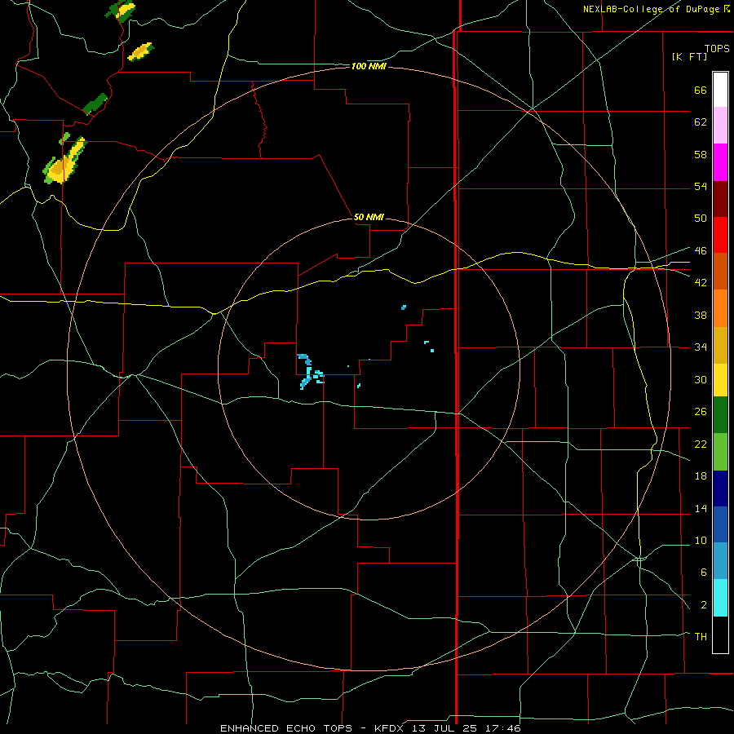Click the '42' legend value
Image resolution: width=734 pixels, height=734 pixels.
pyautogui.click(x=701, y=283)
